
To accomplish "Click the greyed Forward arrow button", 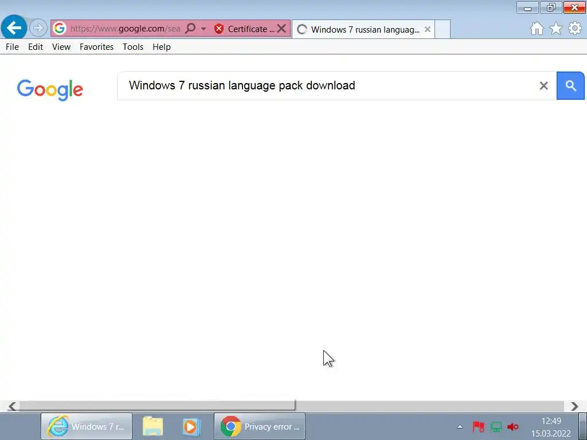I will point(38,28).
